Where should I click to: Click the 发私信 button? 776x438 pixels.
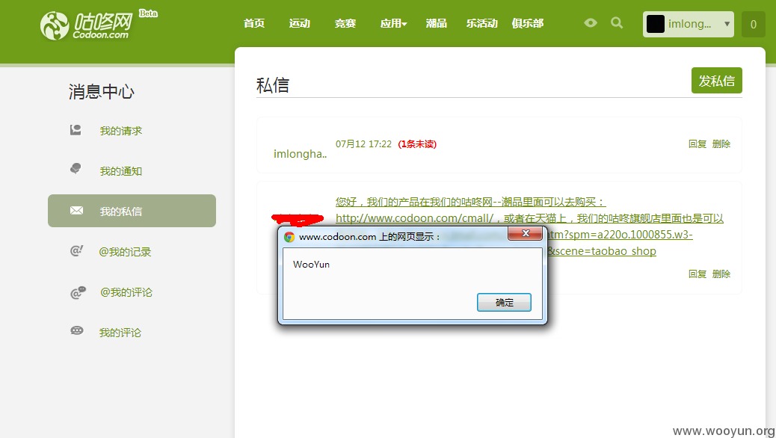coord(717,80)
